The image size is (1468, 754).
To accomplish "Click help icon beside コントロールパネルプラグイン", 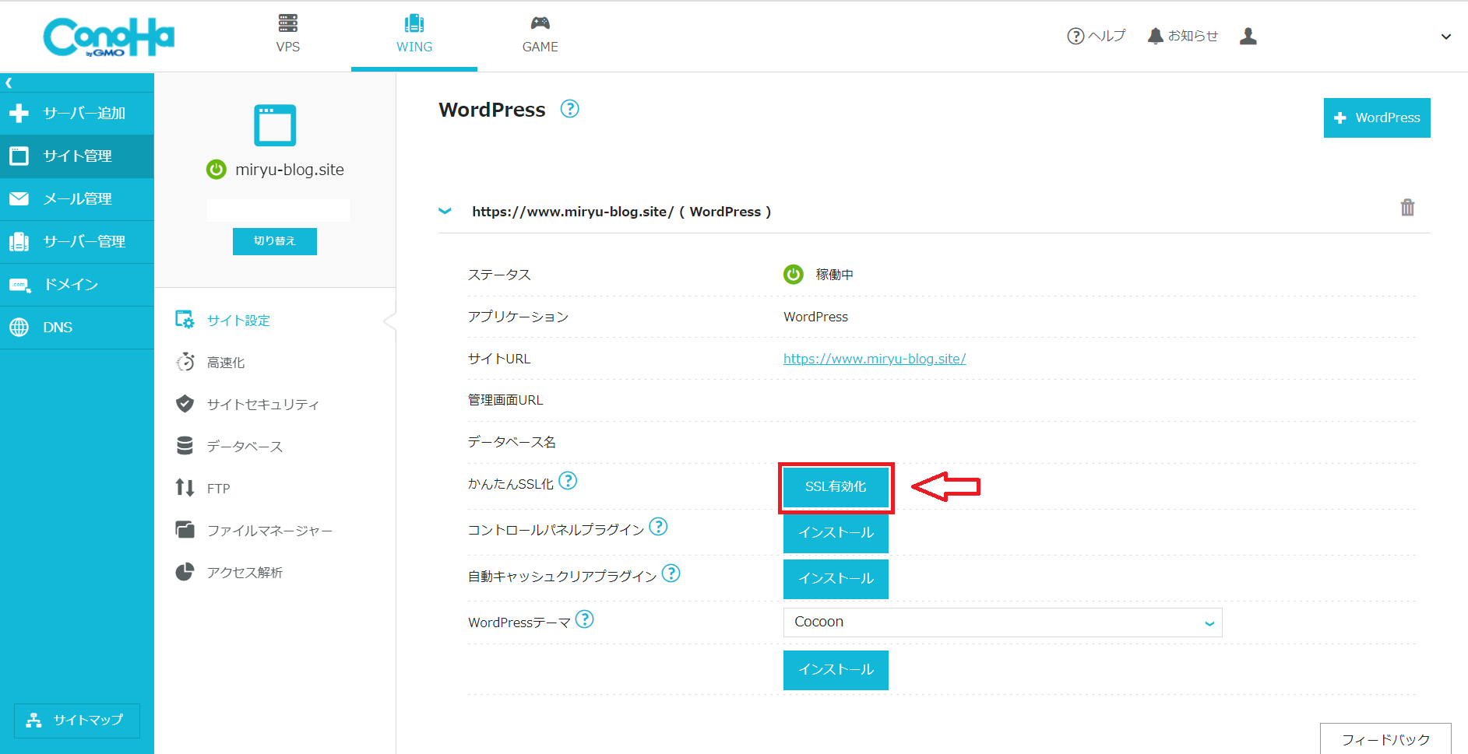I will (x=658, y=527).
